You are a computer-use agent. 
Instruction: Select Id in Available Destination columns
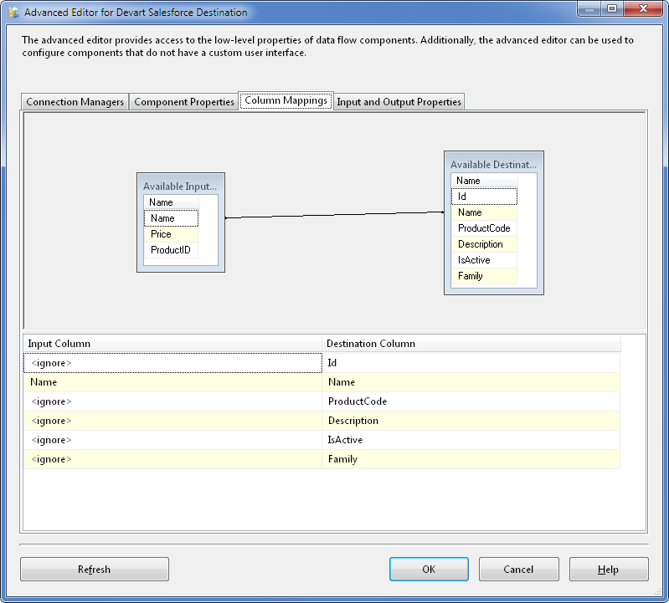coord(484,197)
